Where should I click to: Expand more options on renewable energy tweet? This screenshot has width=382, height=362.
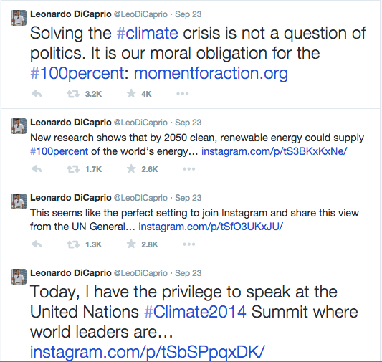(188, 169)
